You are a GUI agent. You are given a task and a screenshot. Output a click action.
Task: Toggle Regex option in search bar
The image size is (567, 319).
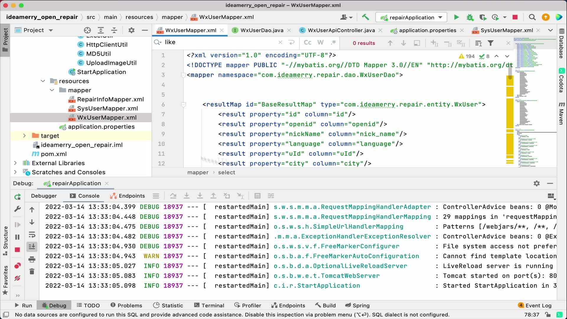[333, 43]
